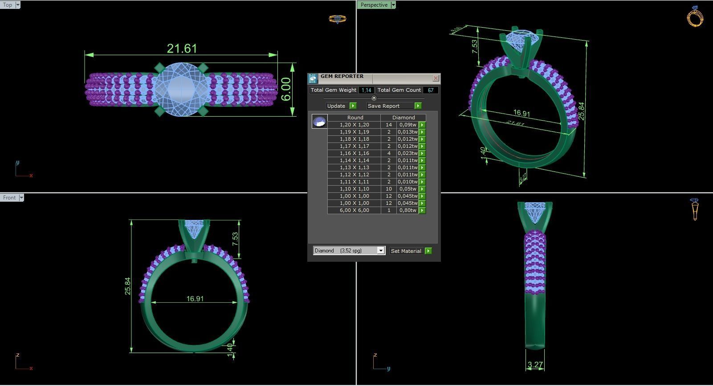Click green arrow on 1,17 X 1,17 row
Screen dimensions: 713x386
click(422, 146)
